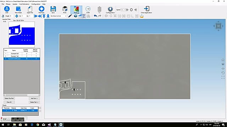Viewport: 227px width, 127px height.
Task: Click the step-forward speed icon
Action: click(x=135, y=10)
